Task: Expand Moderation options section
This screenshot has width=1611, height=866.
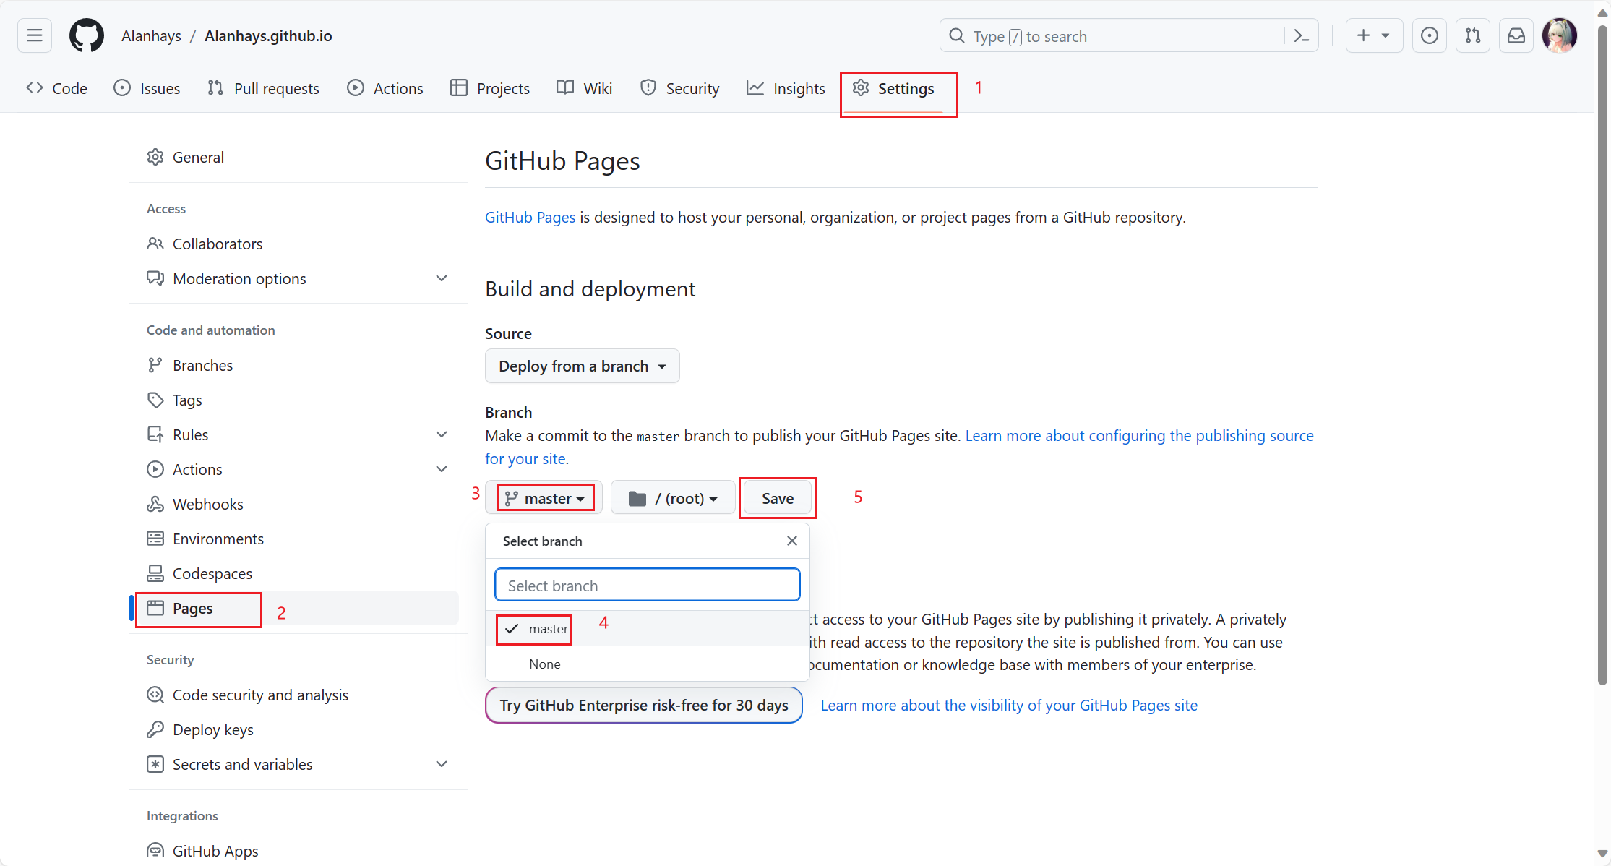Action: point(442,278)
